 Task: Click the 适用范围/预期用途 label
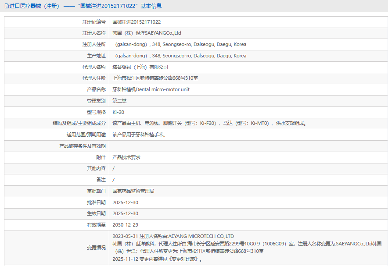(x=86, y=135)
